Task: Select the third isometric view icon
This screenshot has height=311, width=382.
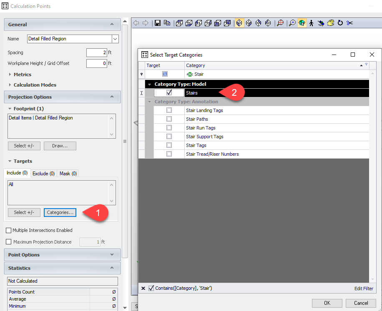Action: [x=258, y=23]
